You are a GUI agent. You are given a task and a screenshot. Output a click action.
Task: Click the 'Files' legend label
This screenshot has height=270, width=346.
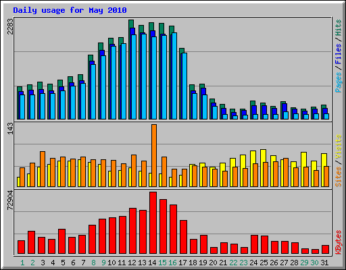[339, 54]
